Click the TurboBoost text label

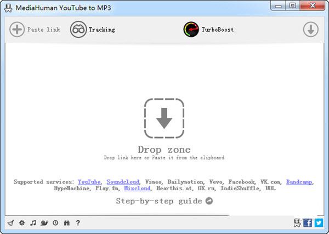coord(218,30)
